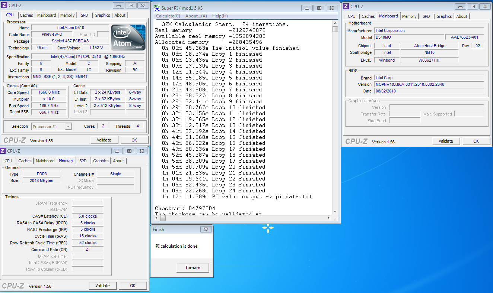Click OK in Mainboard CPU-Z window
Image resolution: width=493 pixels, height=293 pixels.
click(x=476, y=141)
